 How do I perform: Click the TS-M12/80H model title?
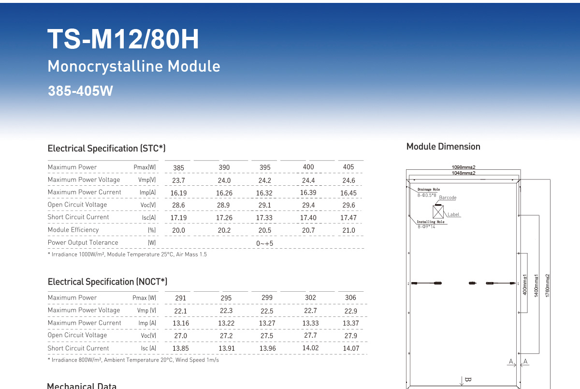coord(123,40)
